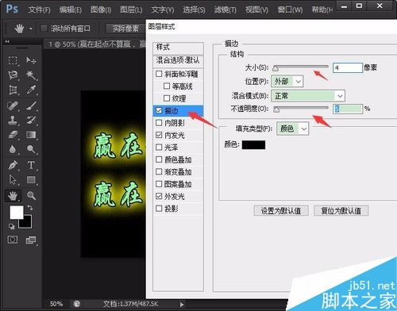Enable 纹理 checkbox
The image size is (397, 311).
[x=167, y=98]
